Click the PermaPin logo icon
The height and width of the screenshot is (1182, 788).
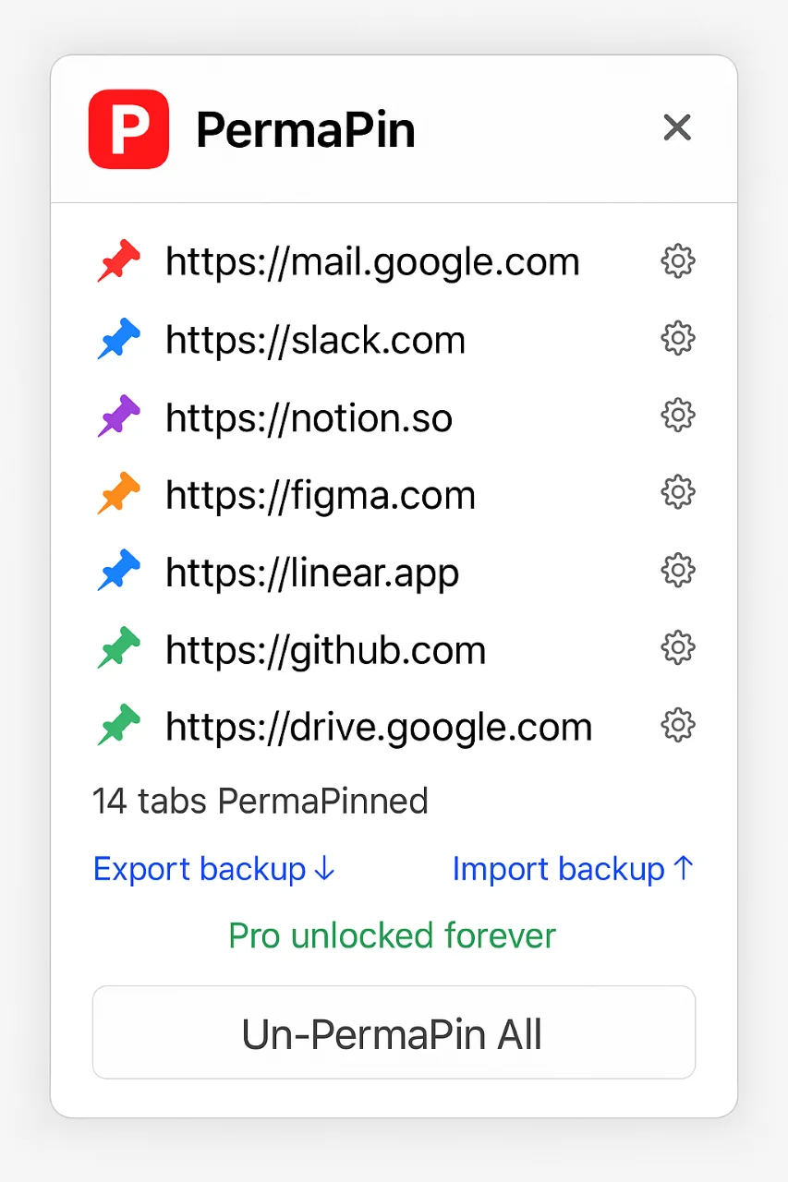pos(127,128)
